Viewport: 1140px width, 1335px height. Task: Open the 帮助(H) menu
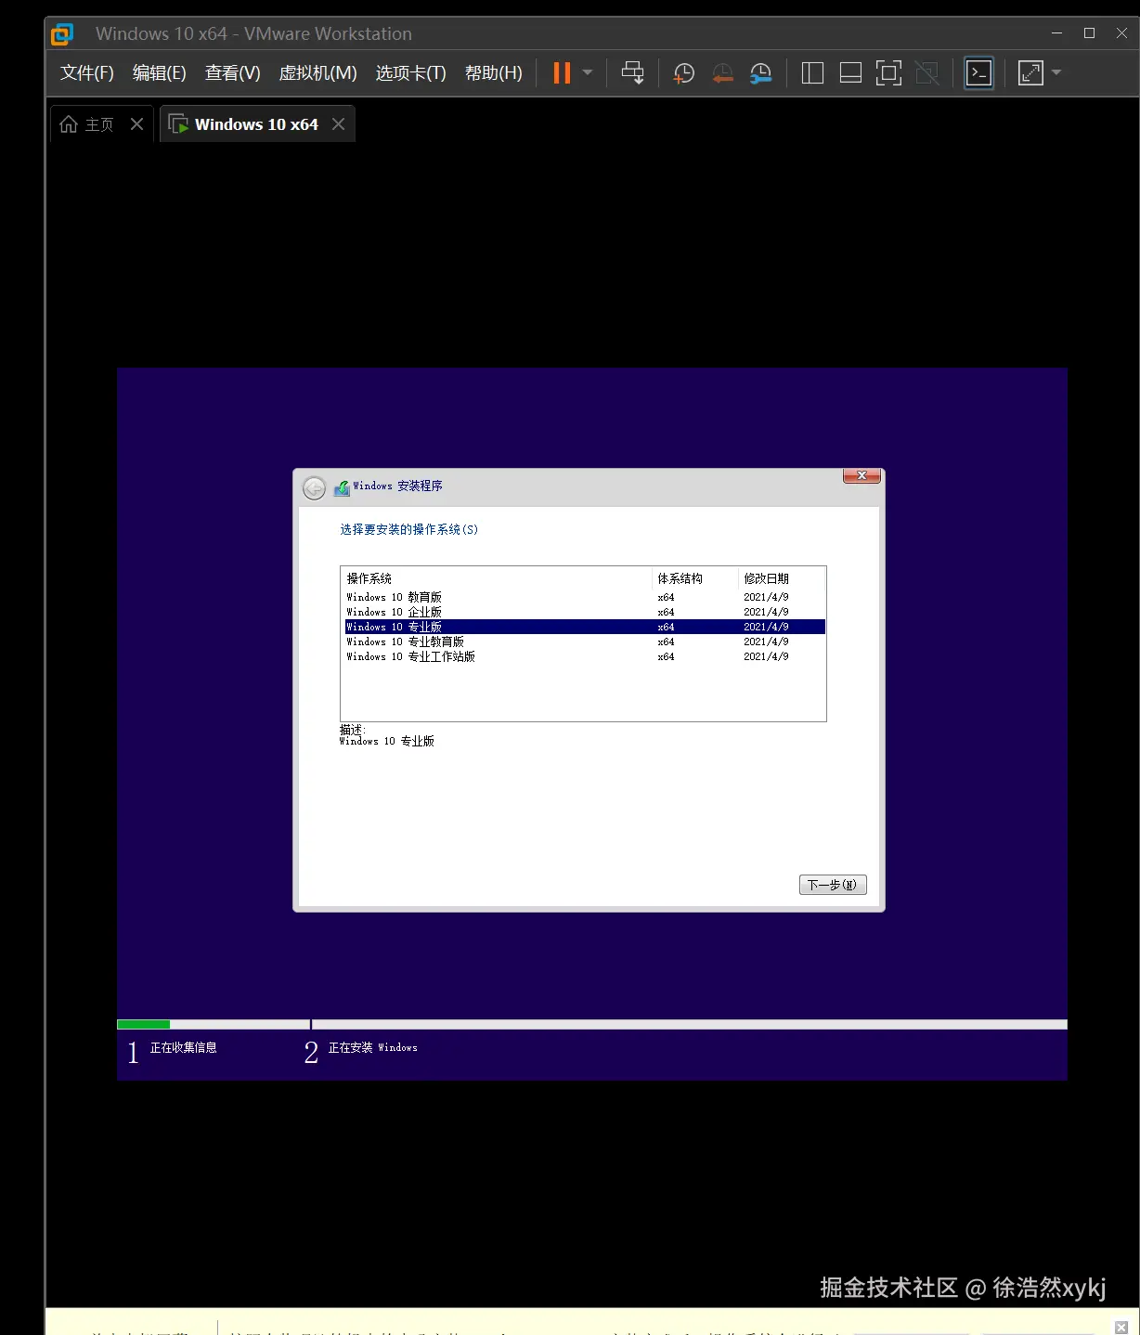(x=494, y=73)
